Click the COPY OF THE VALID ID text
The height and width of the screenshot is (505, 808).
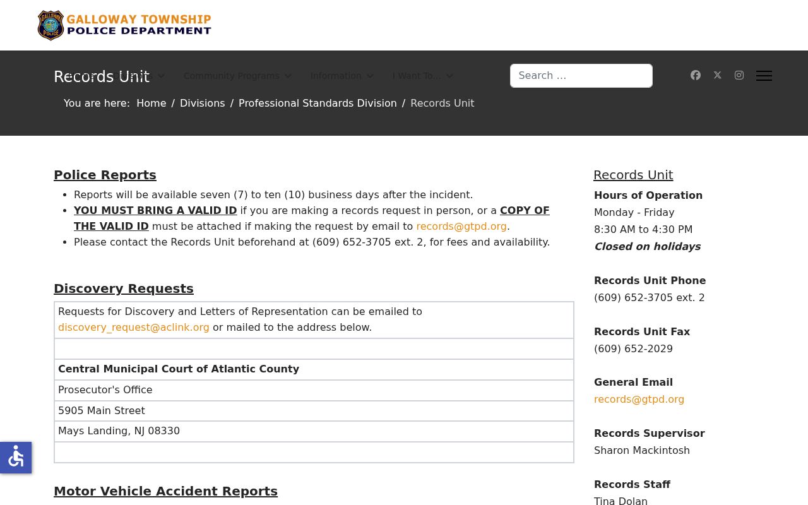(x=312, y=218)
